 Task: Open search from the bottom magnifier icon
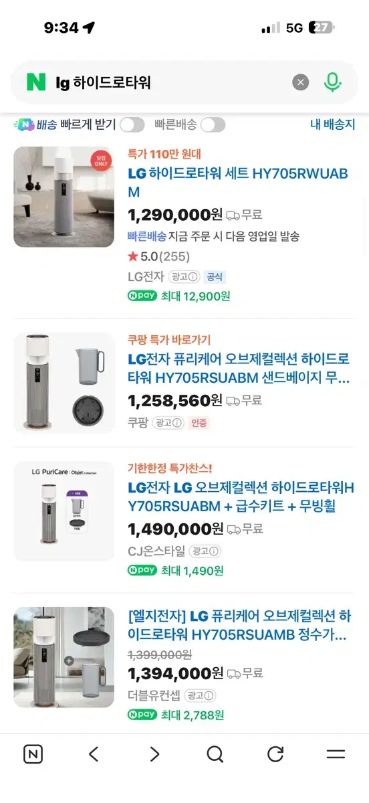[x=215, y=754]
